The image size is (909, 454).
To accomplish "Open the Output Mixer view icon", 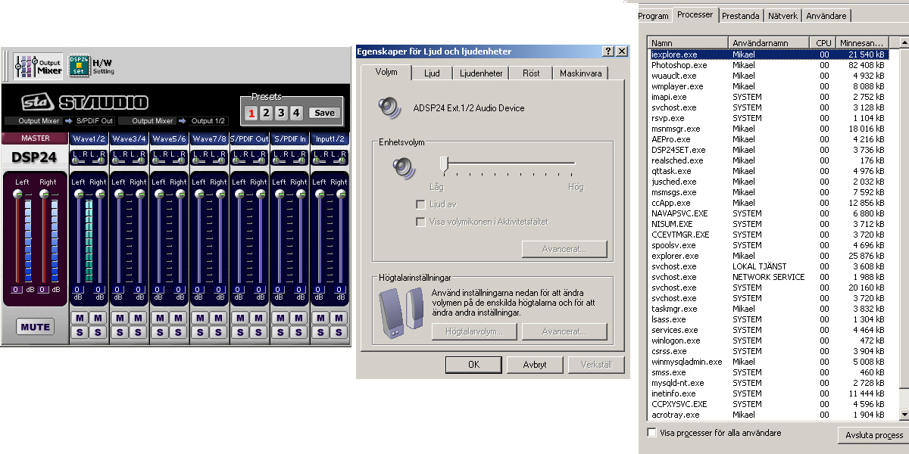I will pyautogui.click(x=39, y=66).
